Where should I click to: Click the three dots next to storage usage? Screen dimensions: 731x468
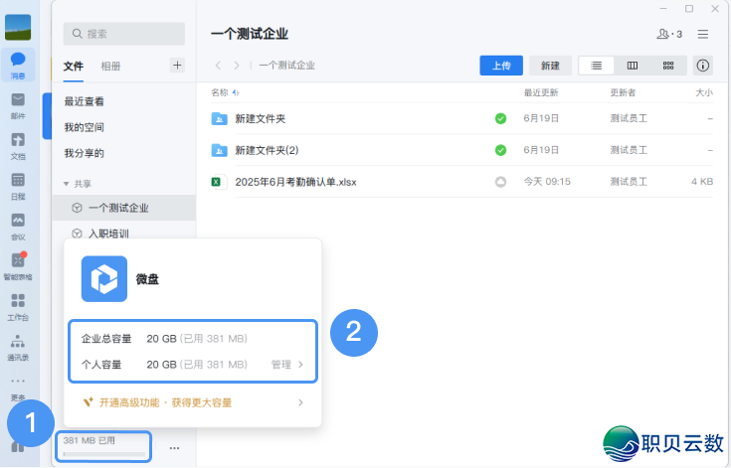pos(174,448)
